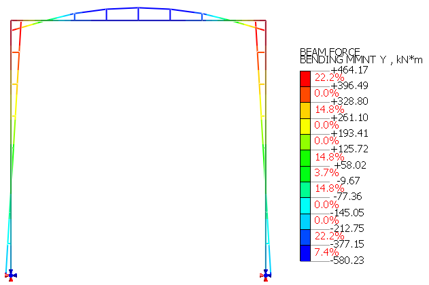Click the legend value -212.75
This screenshot has height=285, width=429.
click(347, 229)
